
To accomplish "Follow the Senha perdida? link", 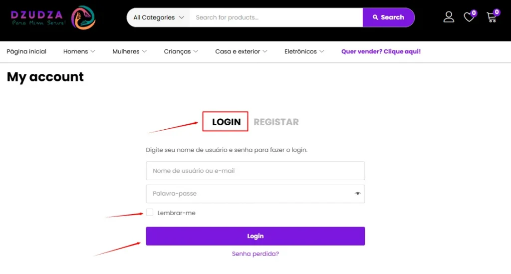I will 255,254.
